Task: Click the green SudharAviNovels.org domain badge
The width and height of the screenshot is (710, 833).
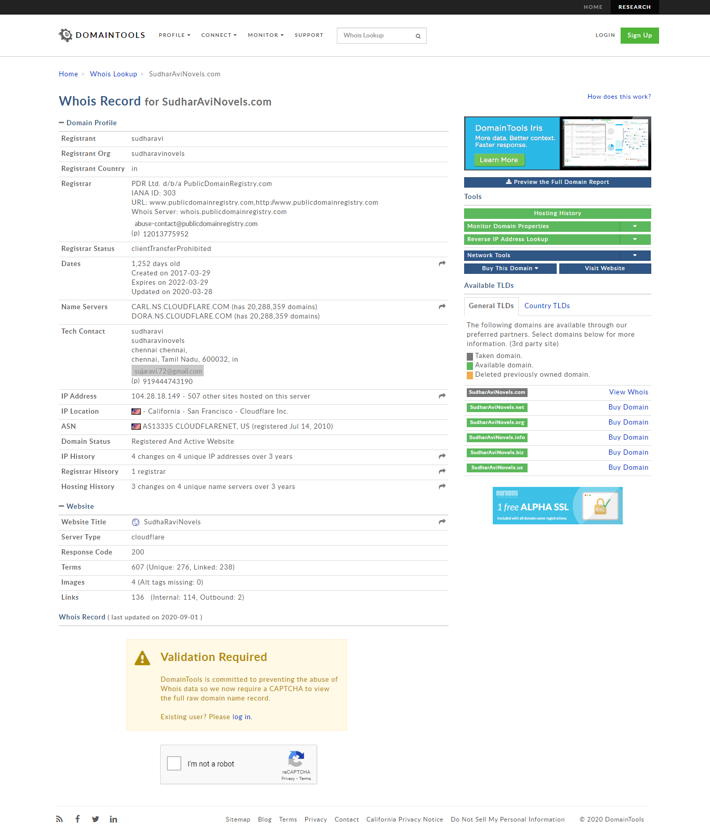Action: point(497,422)
